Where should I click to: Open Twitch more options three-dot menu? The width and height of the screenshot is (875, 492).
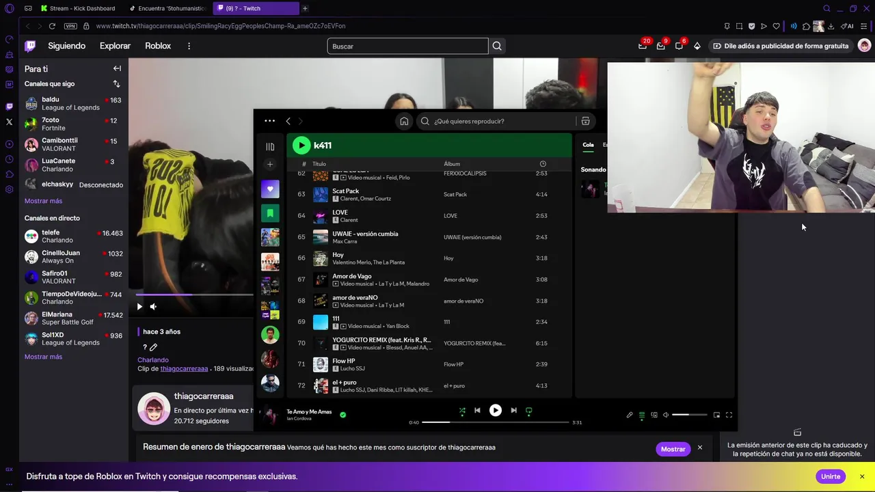point(189,46)
